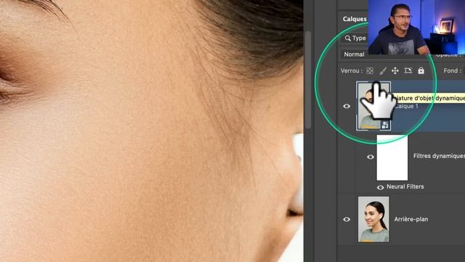465x262 pixels.
Task: Click the lock image pixels brush icon
Action: pos(383,71)
